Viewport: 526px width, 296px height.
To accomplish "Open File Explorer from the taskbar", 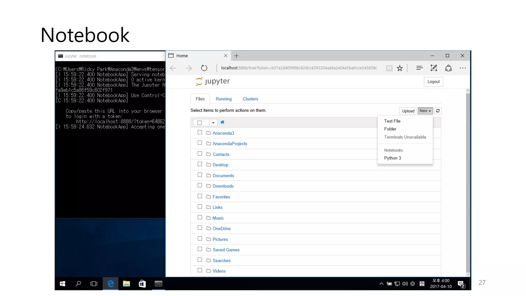I will 126,284.
